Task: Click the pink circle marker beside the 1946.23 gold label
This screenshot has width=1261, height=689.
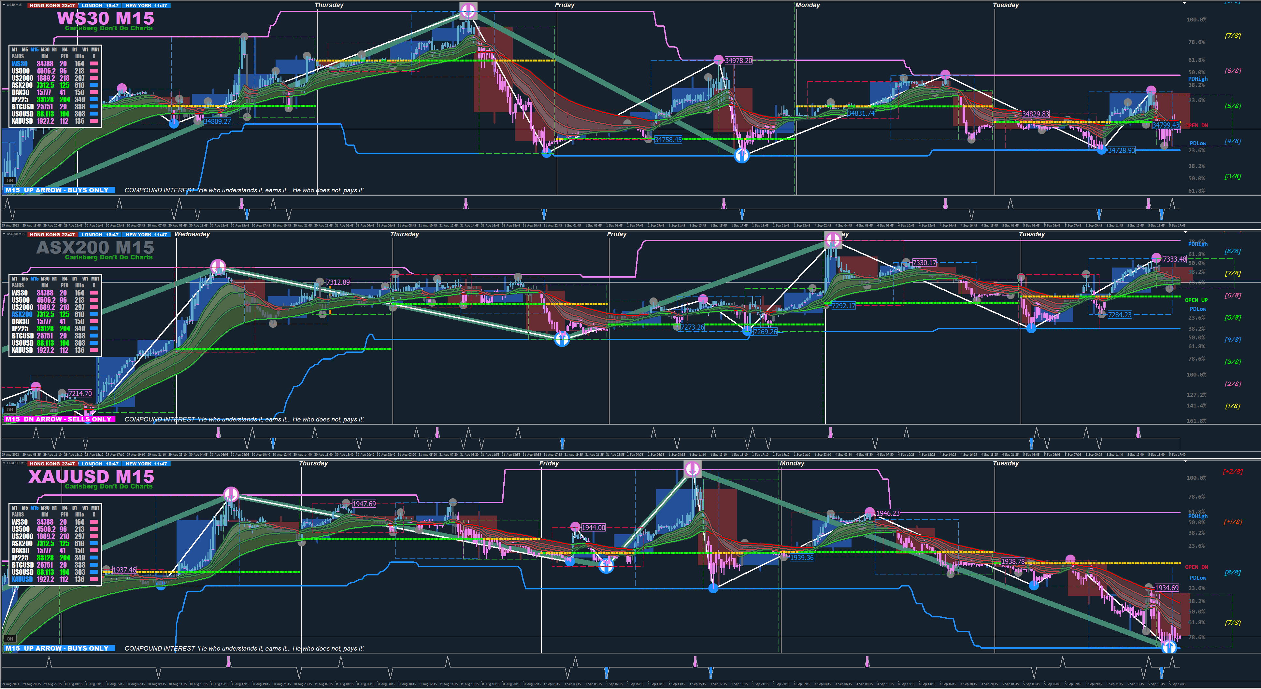Action: pos(869,512)
